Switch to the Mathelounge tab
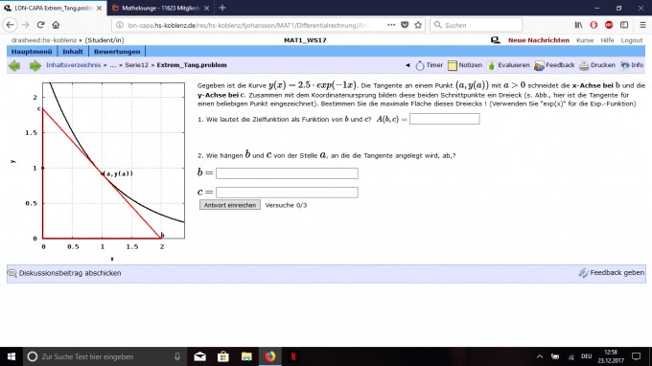 161,8
